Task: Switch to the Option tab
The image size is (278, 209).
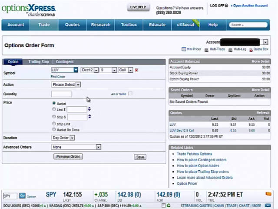Action: (x=13, y=62)
